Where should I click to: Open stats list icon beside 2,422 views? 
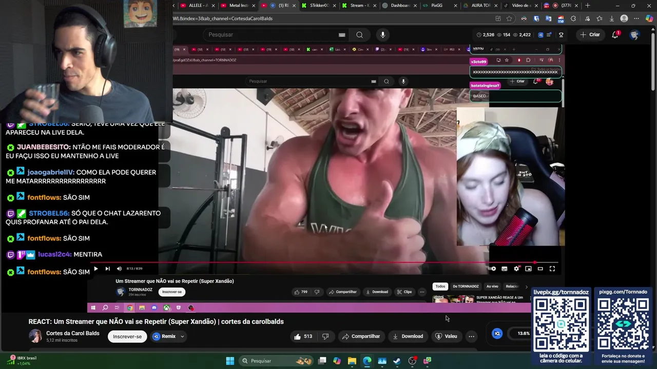coord(549,35)
